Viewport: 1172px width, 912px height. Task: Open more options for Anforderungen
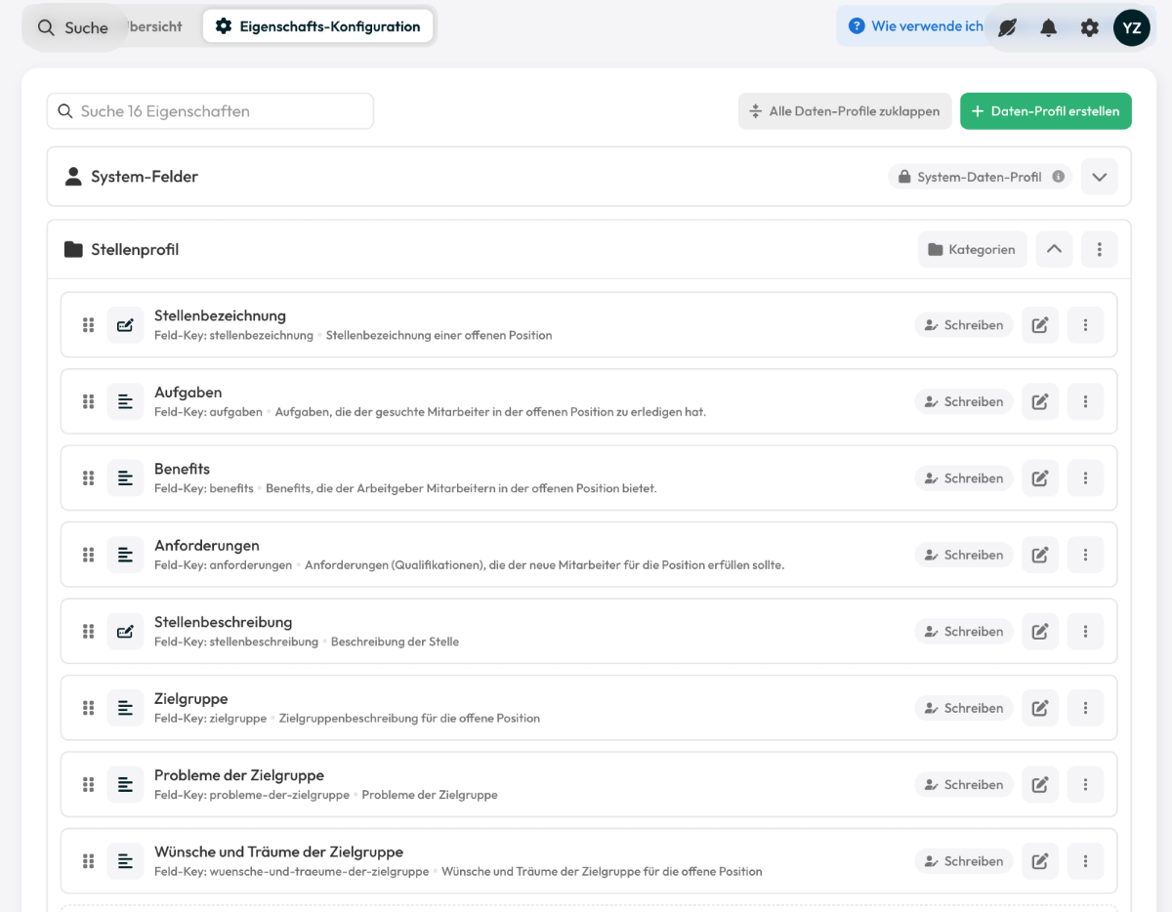(1085, 555)
